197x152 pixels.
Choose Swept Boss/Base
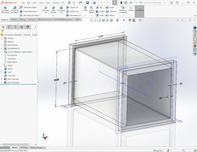(28, 8)
